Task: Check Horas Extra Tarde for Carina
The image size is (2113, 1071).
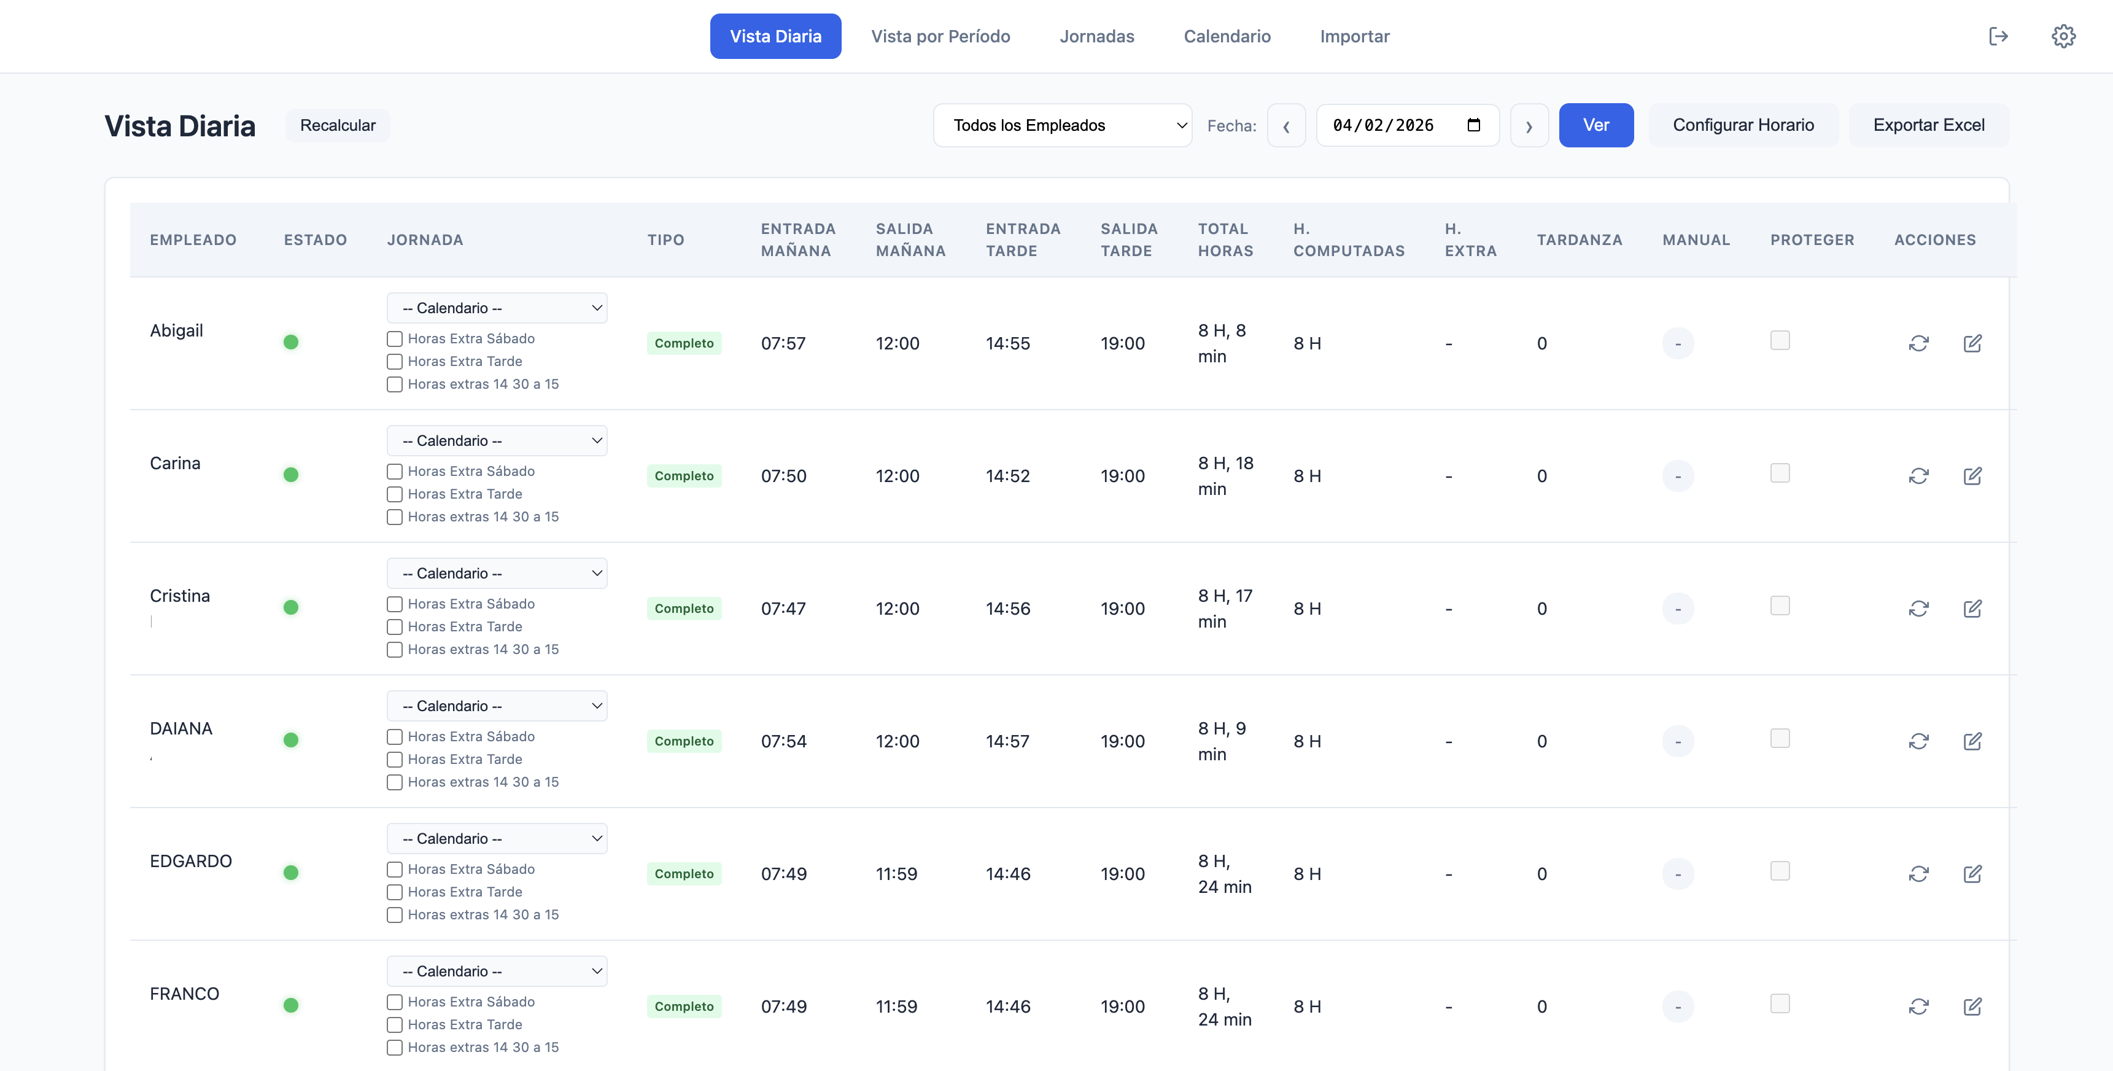Action: coord(395,494)
